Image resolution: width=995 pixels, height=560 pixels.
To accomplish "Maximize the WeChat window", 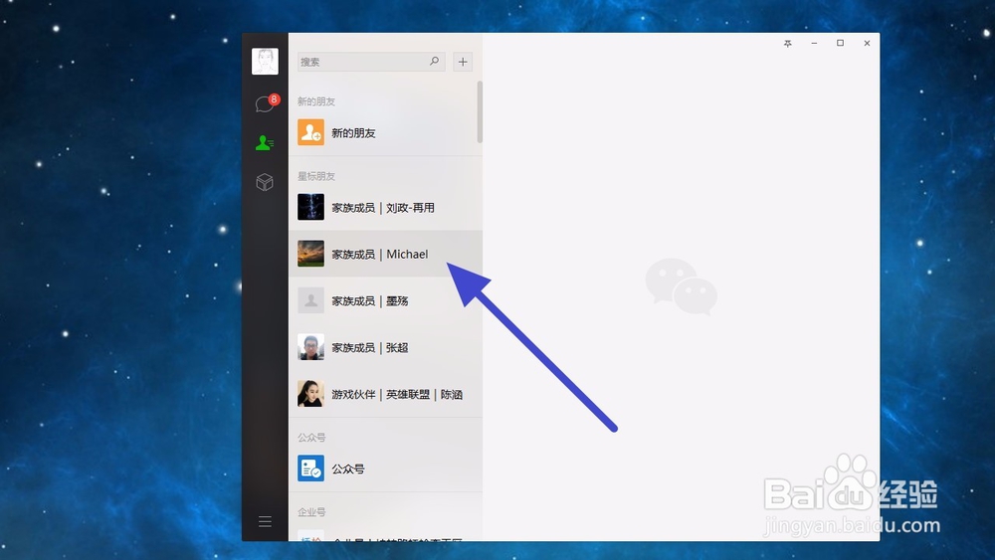I will [840, 43].
